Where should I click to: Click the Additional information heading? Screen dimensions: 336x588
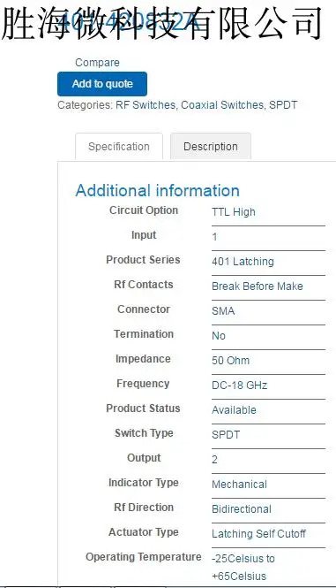[158, 190]
